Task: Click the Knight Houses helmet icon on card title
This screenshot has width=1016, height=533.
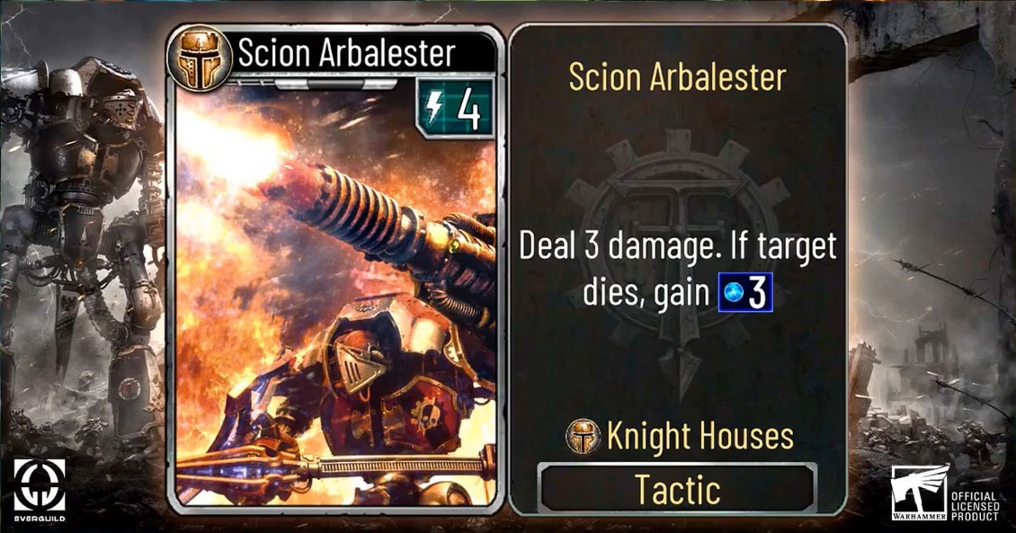Action: click(200, 58)
